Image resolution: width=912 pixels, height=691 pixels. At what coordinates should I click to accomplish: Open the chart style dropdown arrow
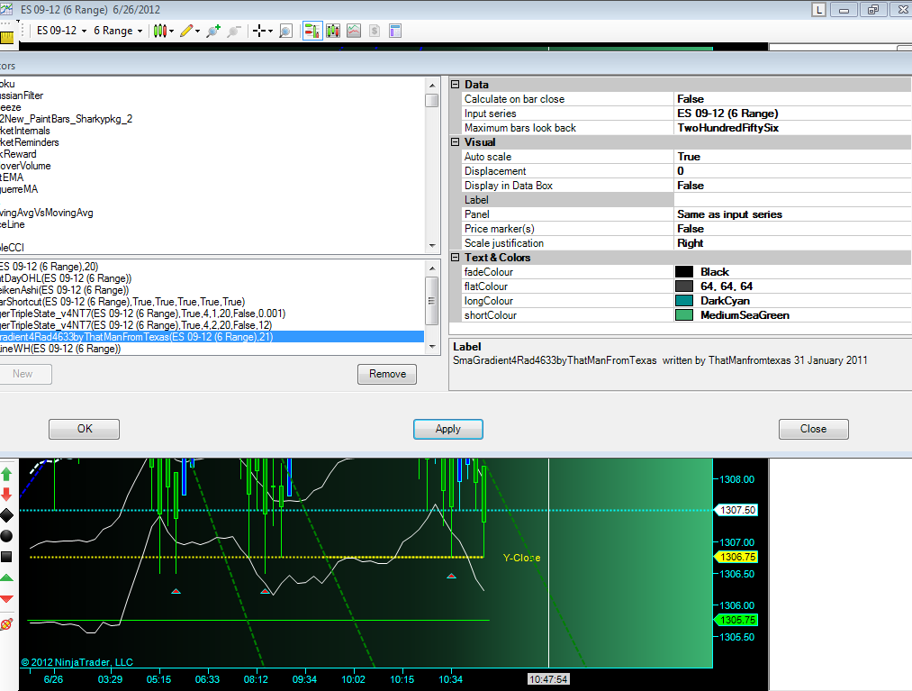point(171,32)
